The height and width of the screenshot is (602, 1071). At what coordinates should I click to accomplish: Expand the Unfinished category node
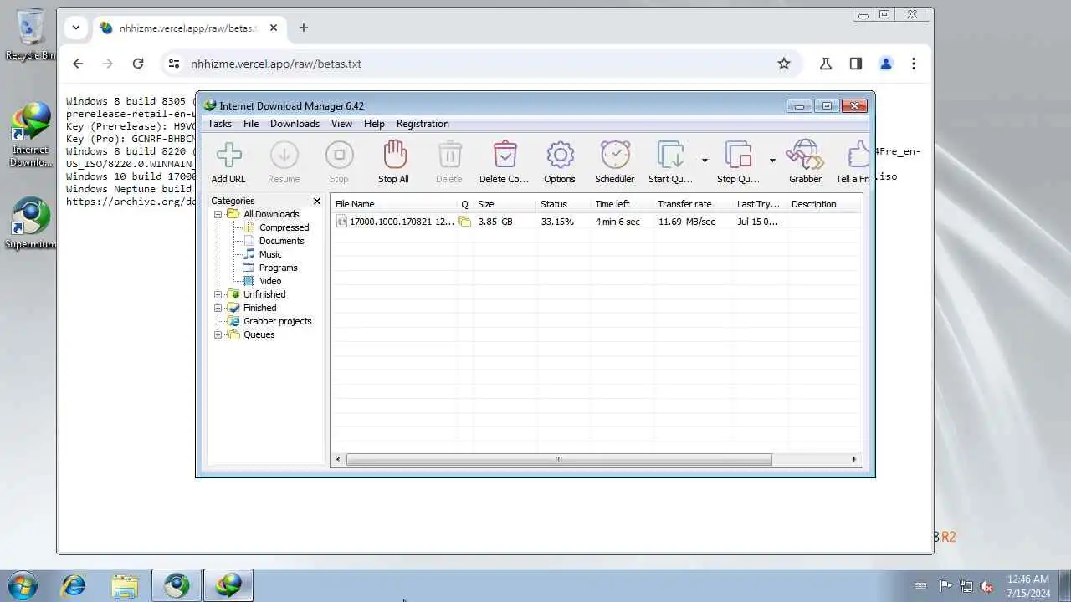[218, 294]
